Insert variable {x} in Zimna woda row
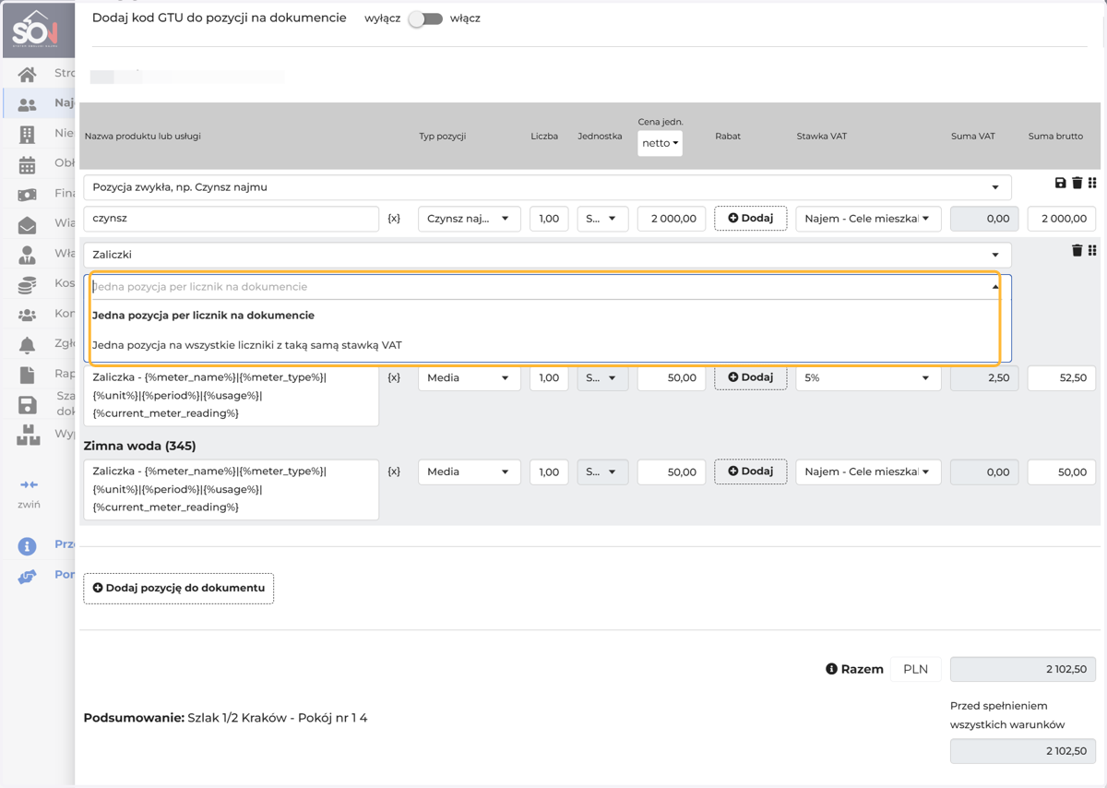 (394, 472)
